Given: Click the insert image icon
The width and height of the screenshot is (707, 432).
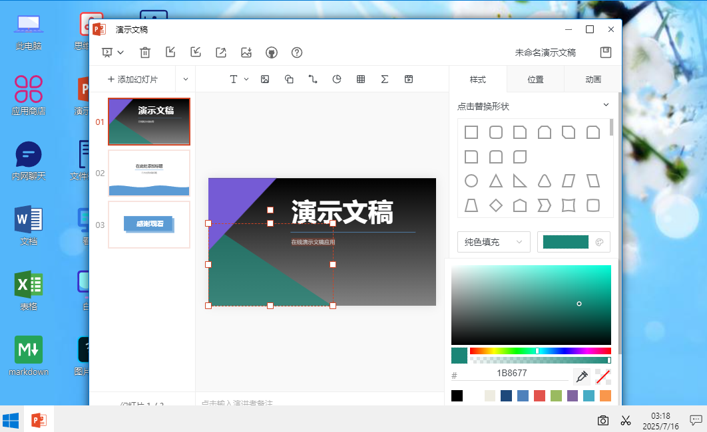Looking at the screenshot, I should coord(265,79).
